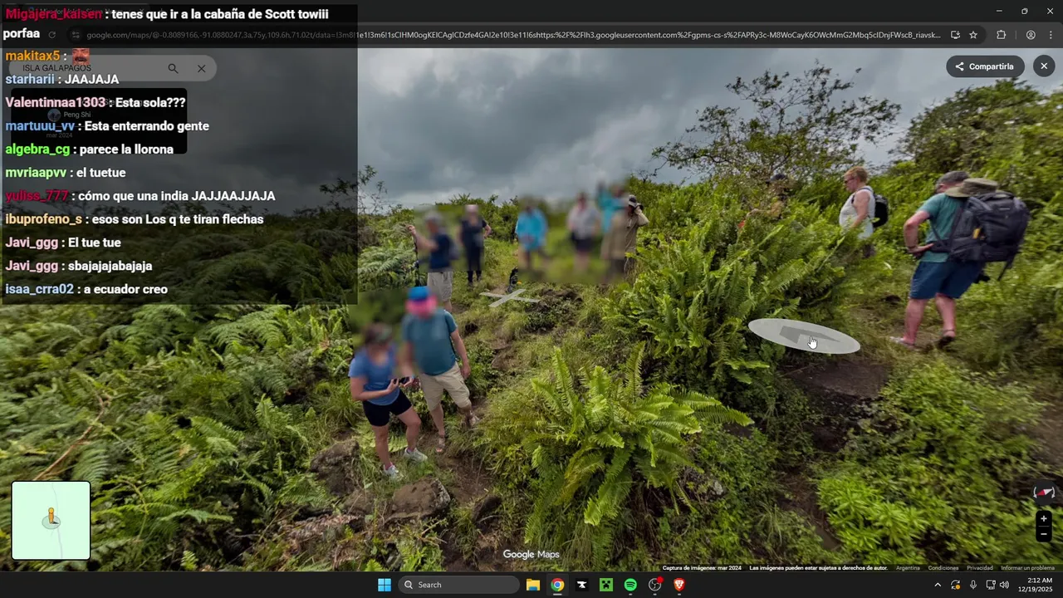Viewport: 1063px width, 598px height.
Task: Click chat username algebra_cg
Action: [37, 149]
